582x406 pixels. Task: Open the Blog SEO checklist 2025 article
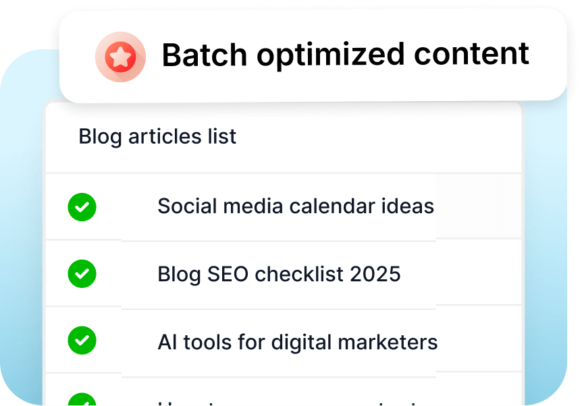pyautogui.click(x=278, y=274)
